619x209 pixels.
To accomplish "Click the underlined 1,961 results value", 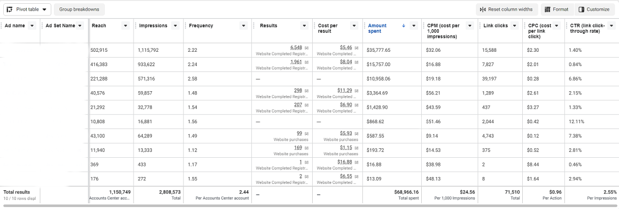I will click(x=296, y=62).
